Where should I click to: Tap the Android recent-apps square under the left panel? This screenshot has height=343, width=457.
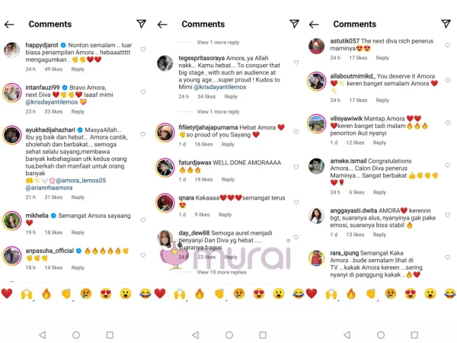click(110, 335)
